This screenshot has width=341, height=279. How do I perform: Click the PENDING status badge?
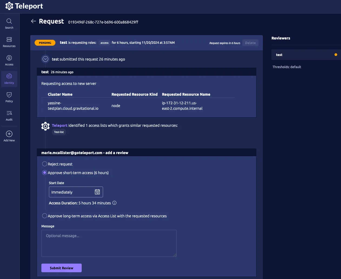[x=45, y=43]
